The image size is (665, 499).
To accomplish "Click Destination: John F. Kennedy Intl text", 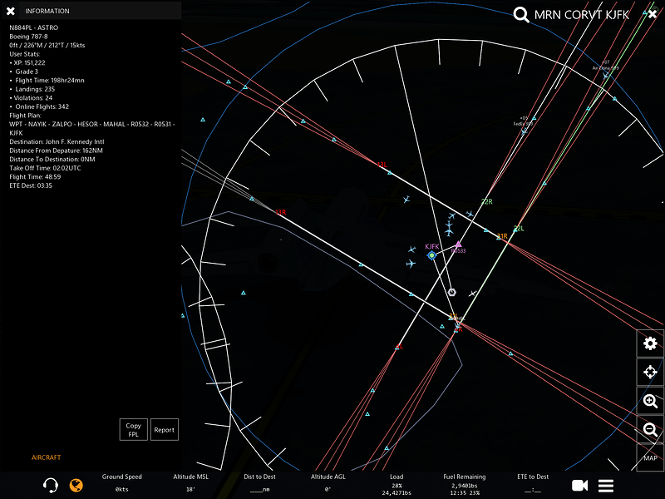I will click(x=57, y=141).
